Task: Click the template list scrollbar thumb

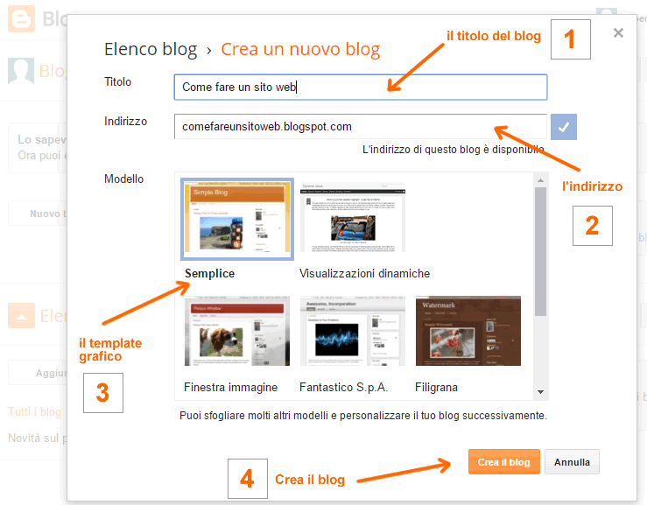Action: pyautogui.click(x=540, y=252)
